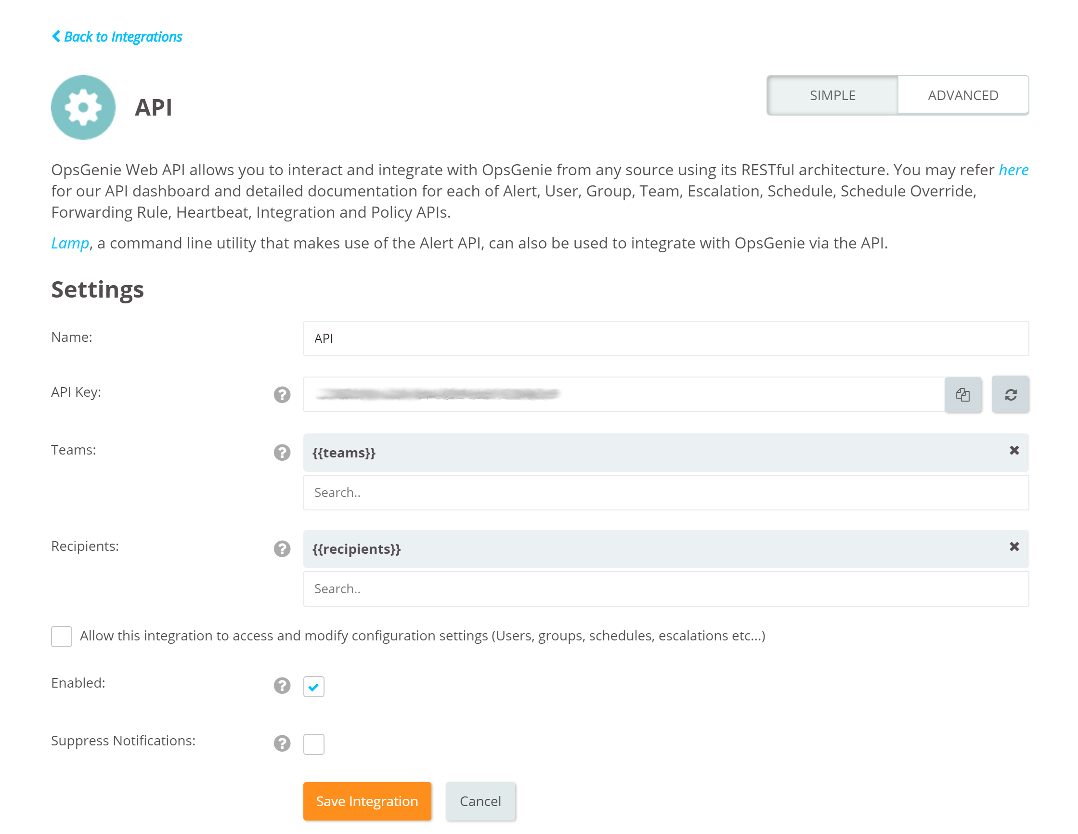Remove the {{teams}} entry
Image resolution: width=1078 pixels, height=834 pixels.
[x=1014, y=450]
